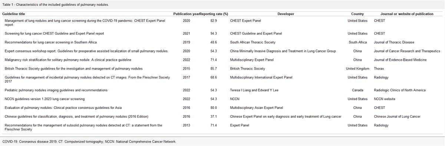The width and height of the screenshot is (445, 146).
Task: Select the Table 1 caption text
Action: click(x=56, y=4)
